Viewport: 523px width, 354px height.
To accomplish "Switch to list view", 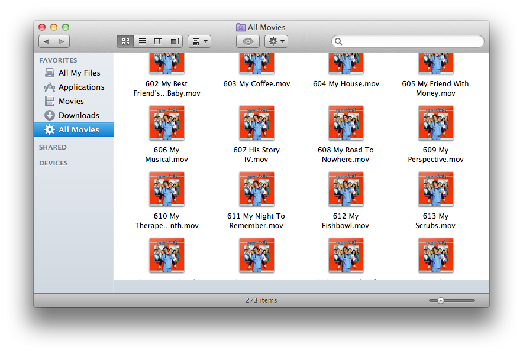I will pos(142,41).
